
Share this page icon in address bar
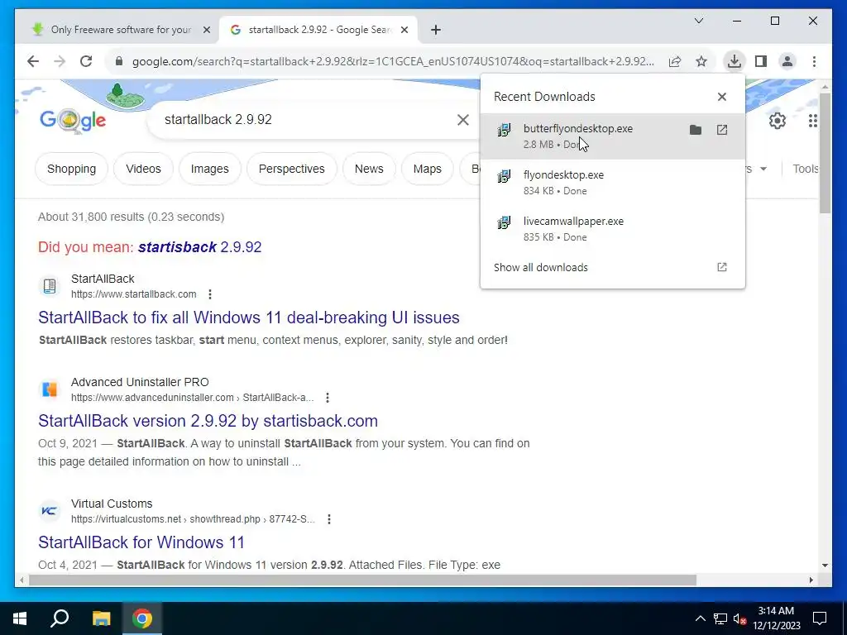coord(675,61)
